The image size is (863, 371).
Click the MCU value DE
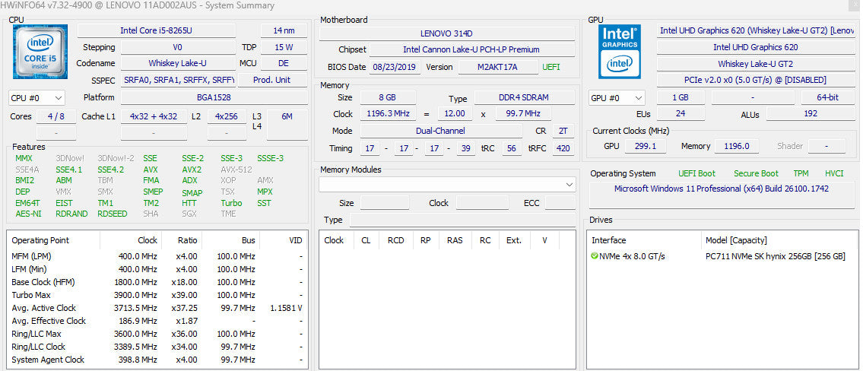284,63
